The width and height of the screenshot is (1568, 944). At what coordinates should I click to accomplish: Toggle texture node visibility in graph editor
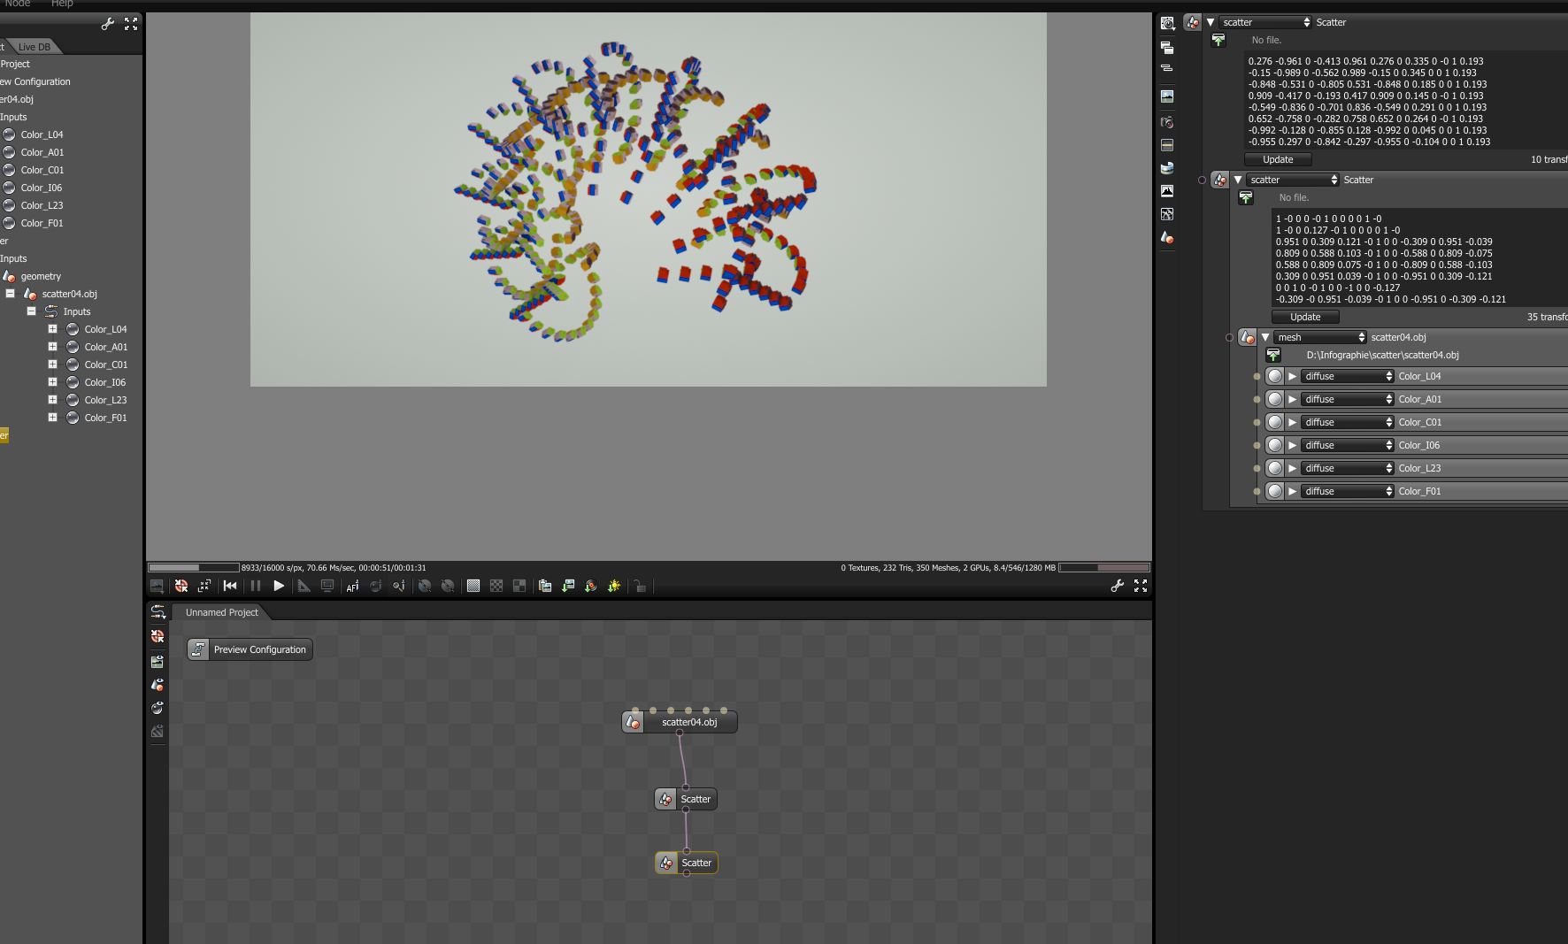point(158,731)
